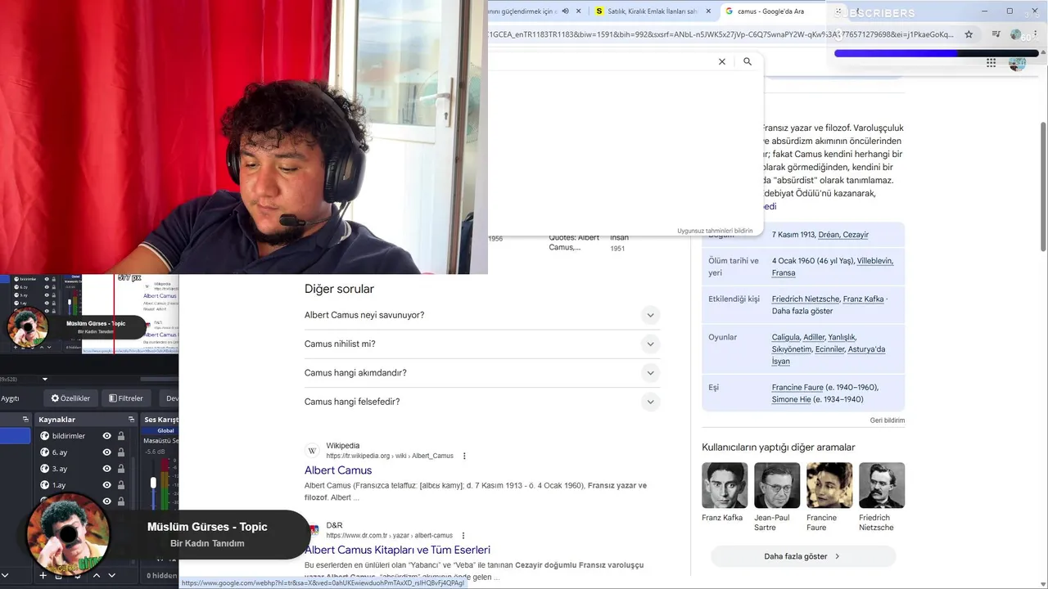The height and width of the screenshot is (589, 1048).
Task: Move selected source up in Kaynaklar
Action: pos(97,576)
